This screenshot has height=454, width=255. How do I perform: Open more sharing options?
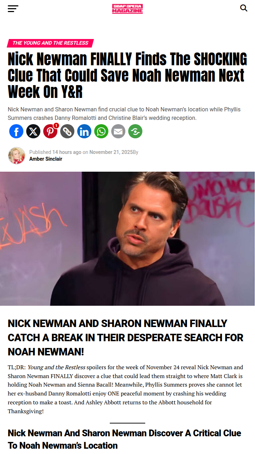(x=135, y=131)
